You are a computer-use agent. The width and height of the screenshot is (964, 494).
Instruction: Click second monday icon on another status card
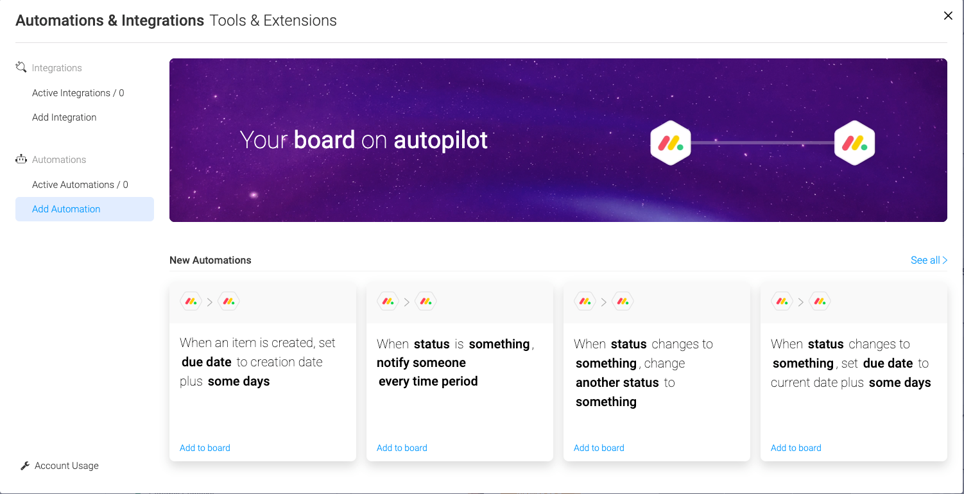pyautogui.click(x=623, y=301)
